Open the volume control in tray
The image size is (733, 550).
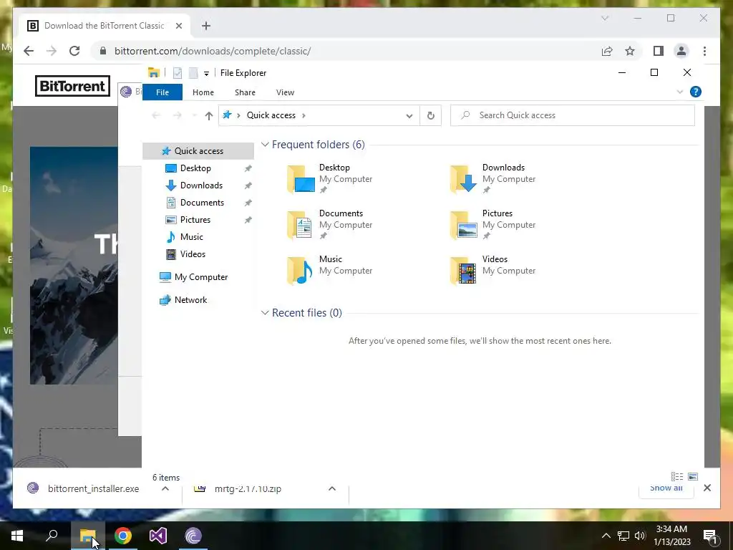click(x=640, y=536)
